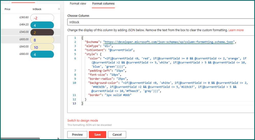This screenshot has height=140, width=255.
Task: Click the £600.00 price cell
Action: [24, 39]
